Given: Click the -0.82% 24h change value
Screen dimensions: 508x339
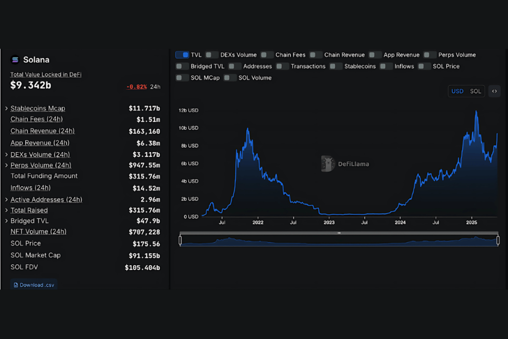Looking at the screenshot, I should click(136, 87).
